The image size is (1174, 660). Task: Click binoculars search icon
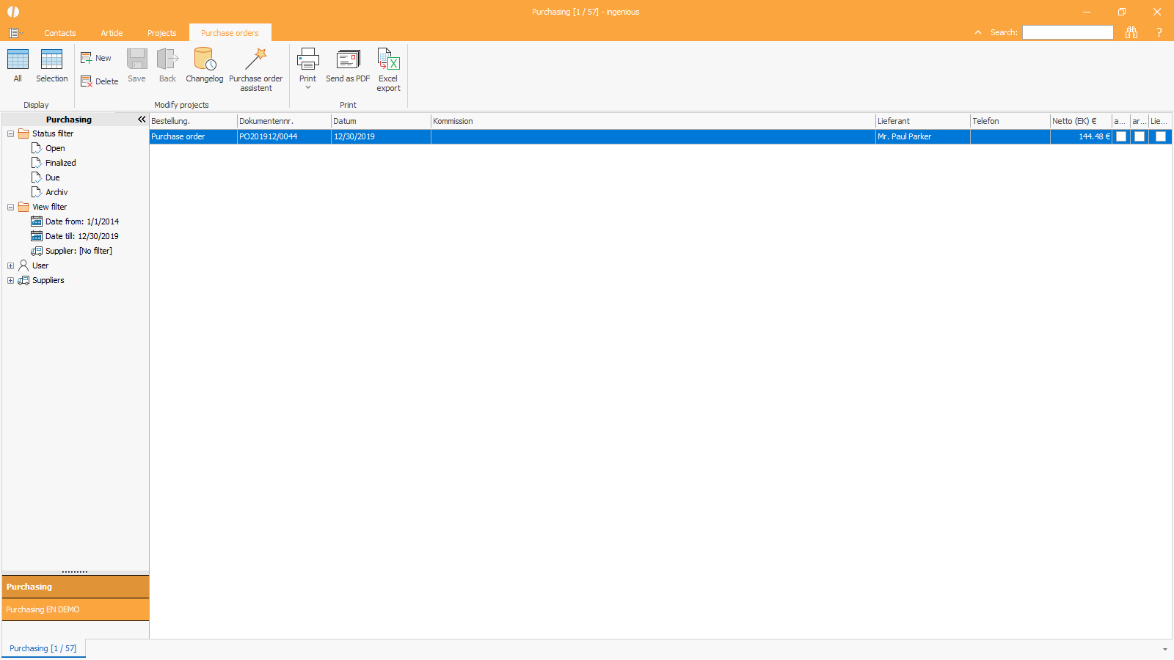[x=1131, y=32]
